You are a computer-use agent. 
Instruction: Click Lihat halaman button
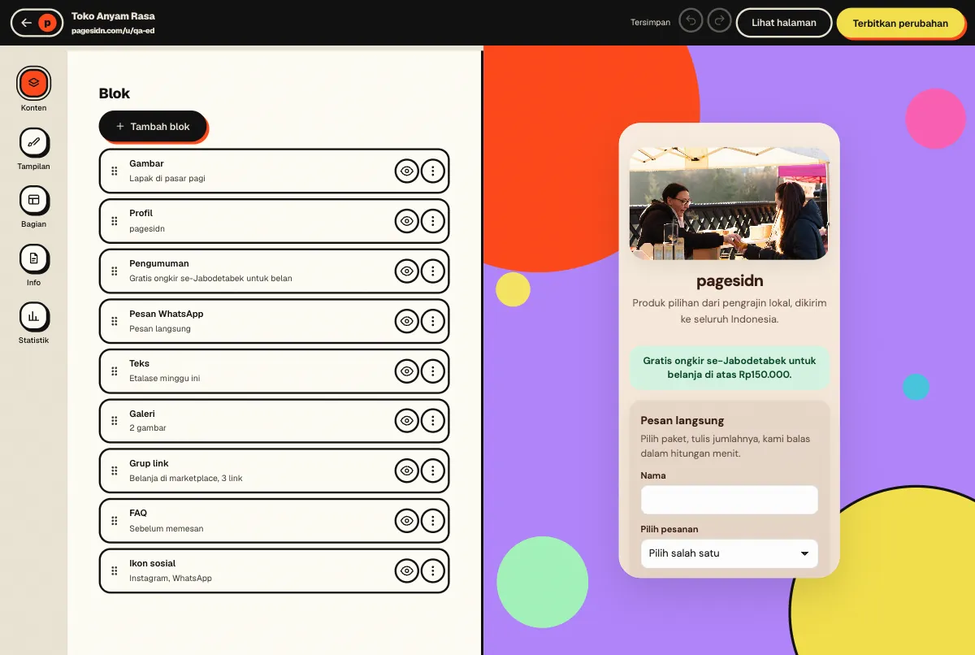pos(783,23)
